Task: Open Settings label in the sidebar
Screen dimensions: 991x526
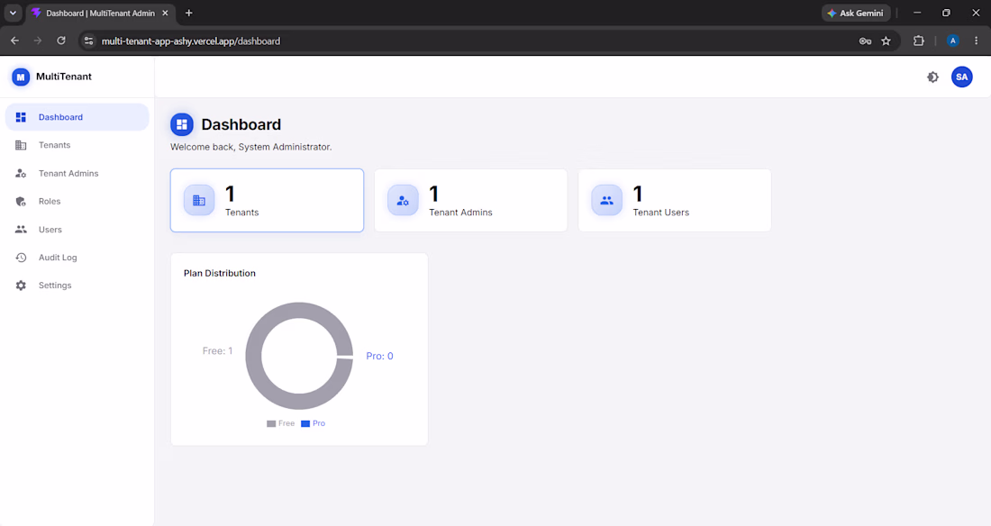Action: pos(55,286)
